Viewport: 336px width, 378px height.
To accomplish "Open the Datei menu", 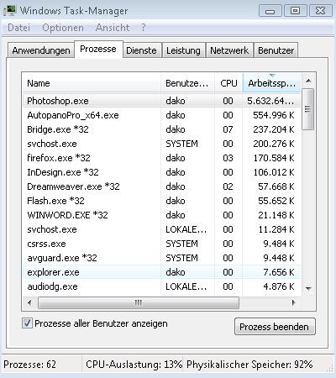I will click(18, 28).
